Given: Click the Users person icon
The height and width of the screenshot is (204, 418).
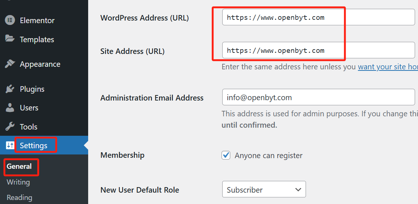Looking at the screenshot, I should [x=10, y=108].
